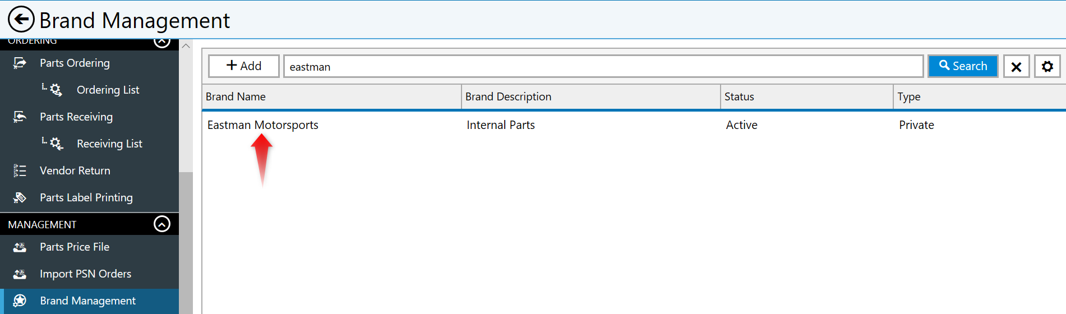Click the Add brand button
The width and height of the screenshot is (1066, 314).
[x=243, y=66]
